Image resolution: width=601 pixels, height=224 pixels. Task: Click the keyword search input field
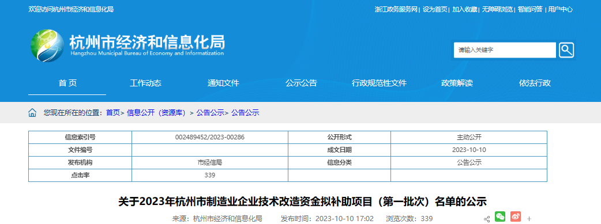click(505, 50)
